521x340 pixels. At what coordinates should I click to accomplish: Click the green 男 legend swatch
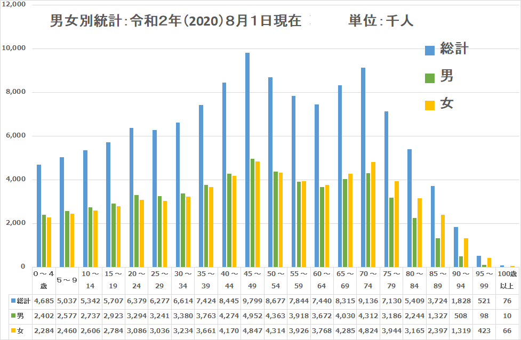click(430, 78)
